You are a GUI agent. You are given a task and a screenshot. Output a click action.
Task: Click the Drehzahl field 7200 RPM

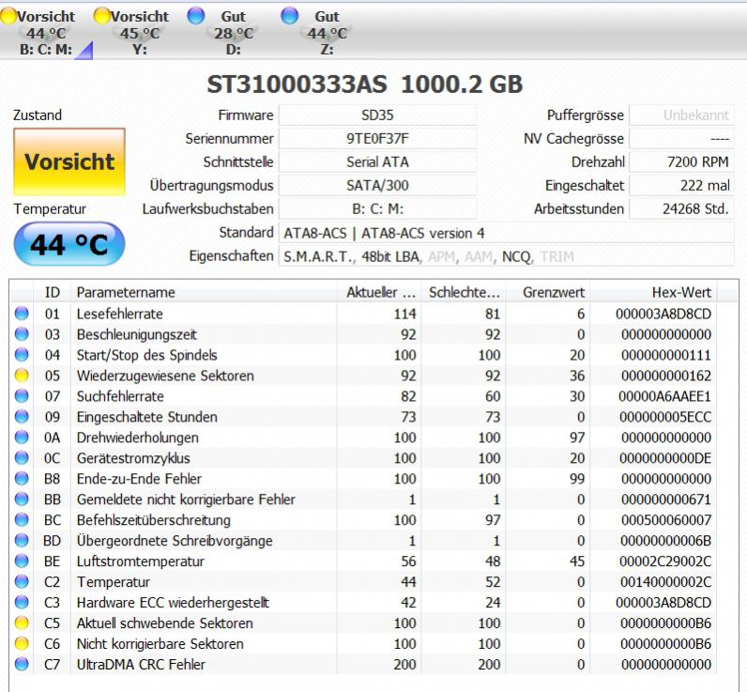(681, 161)
